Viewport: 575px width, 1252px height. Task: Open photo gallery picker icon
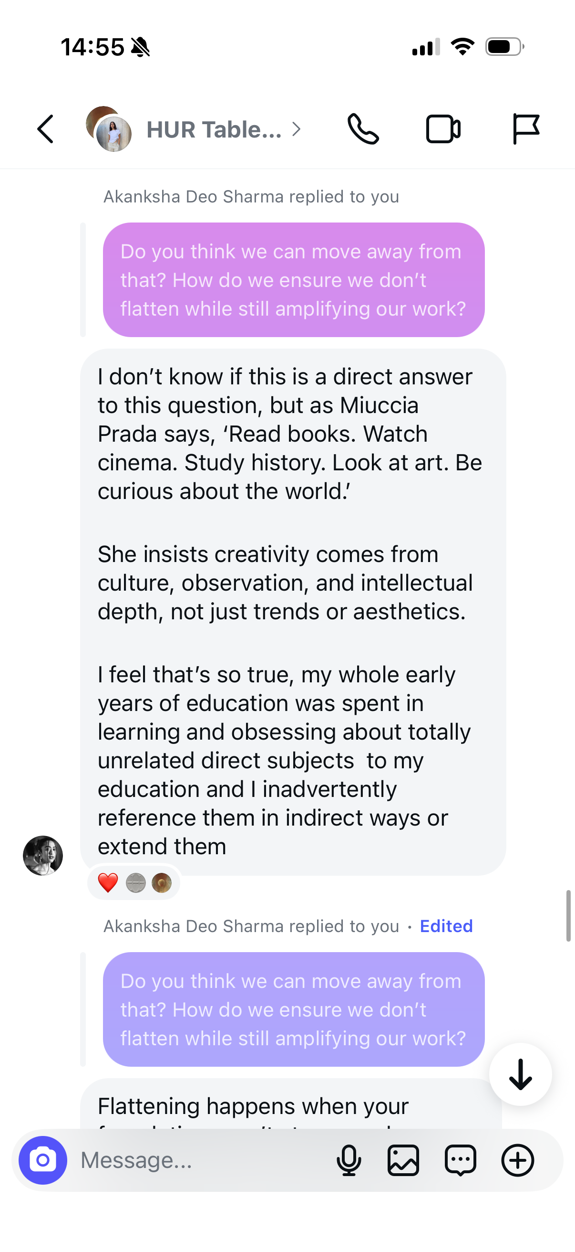click(403, 1160)
